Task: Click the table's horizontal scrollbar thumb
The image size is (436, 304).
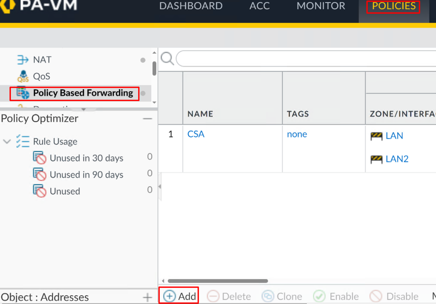Action: tap(218, 281)
